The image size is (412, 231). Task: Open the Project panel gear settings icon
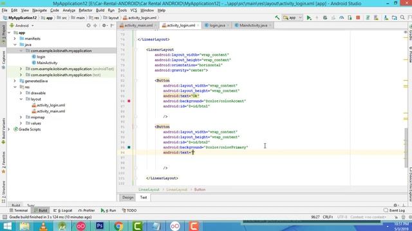coord(104,26)
